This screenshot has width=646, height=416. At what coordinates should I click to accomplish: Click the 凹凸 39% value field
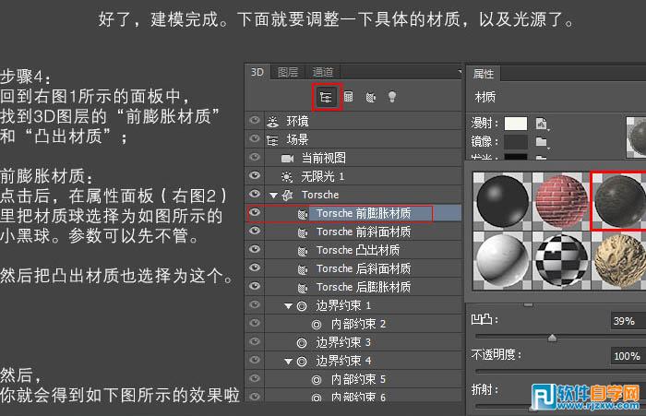(628, 321)
